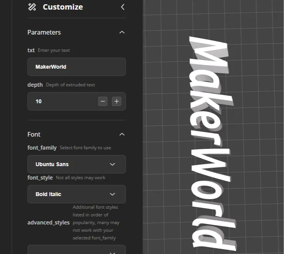The width and height of the screenshot is (284, 254).
Task: Click the arrow in font_style combo box
Action: click(x=113, y=194)
